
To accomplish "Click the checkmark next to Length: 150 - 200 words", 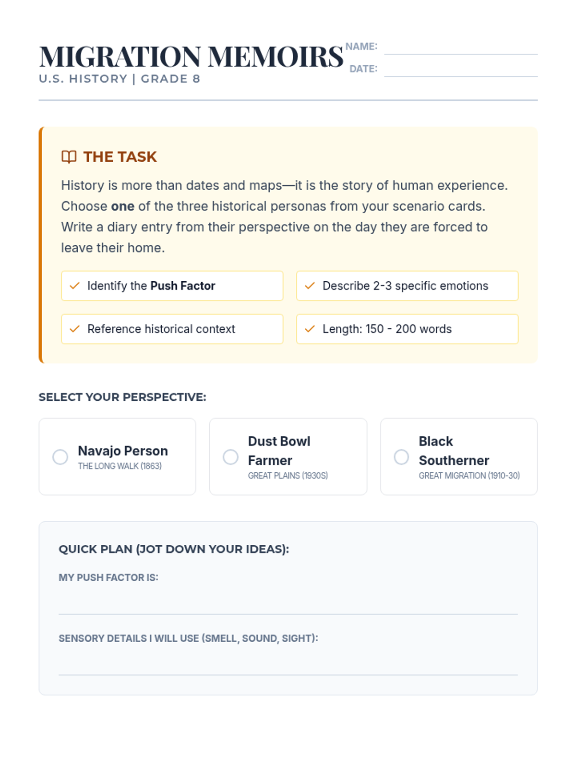I will [x=310, y=329].
